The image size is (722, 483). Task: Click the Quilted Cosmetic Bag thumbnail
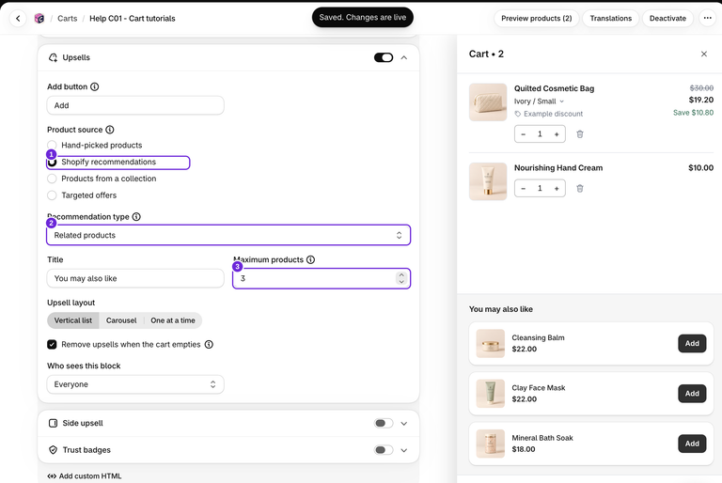pos(488,102)
